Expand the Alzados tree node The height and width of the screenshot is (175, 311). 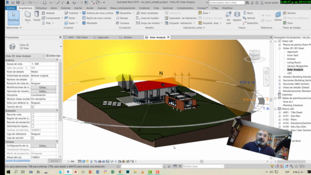[279, 77]
